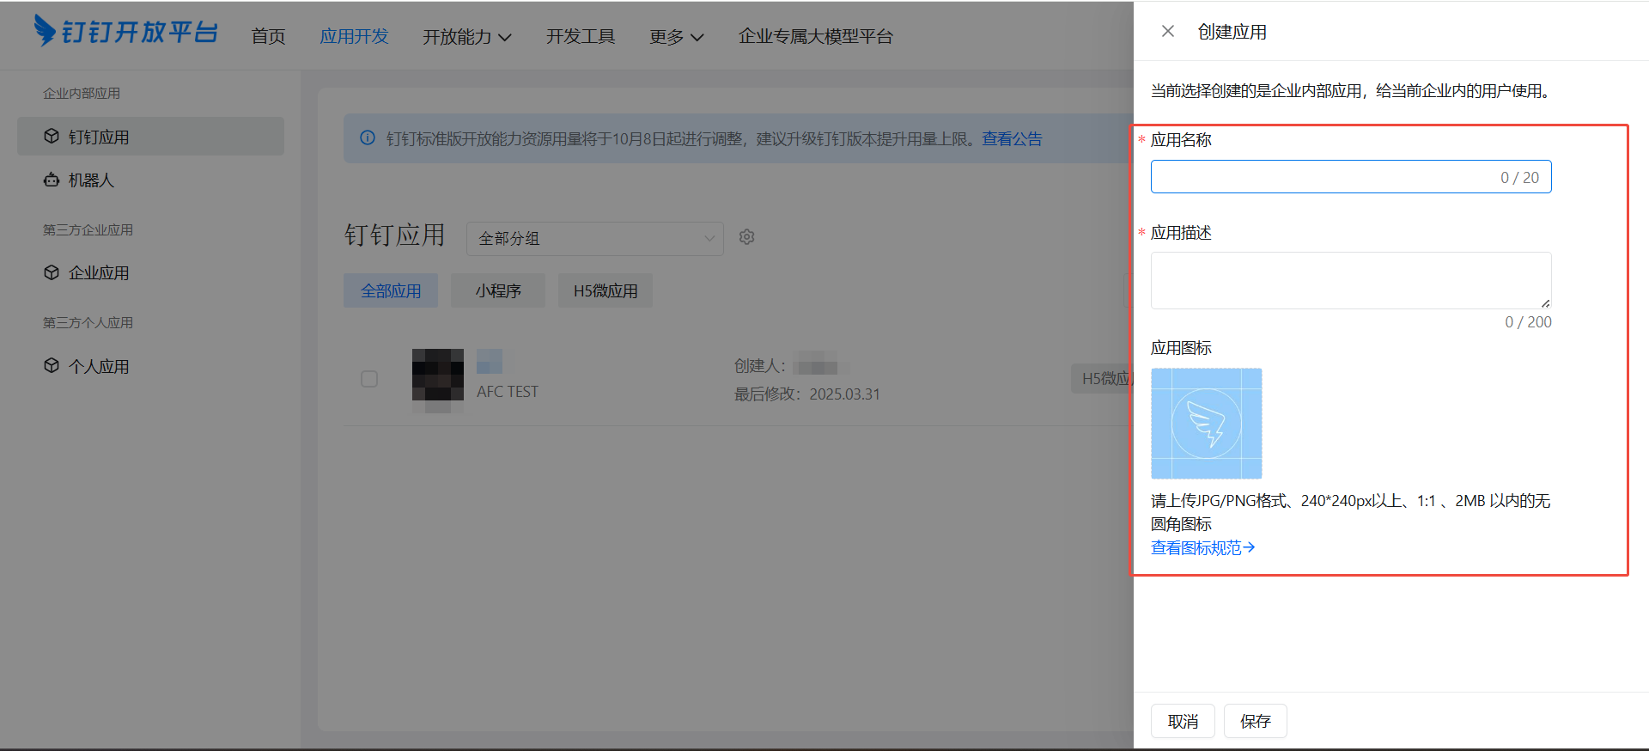This screenshot has height=751, width=1649.
Task: Click the 取消 button
Action: coord(1183,721)
